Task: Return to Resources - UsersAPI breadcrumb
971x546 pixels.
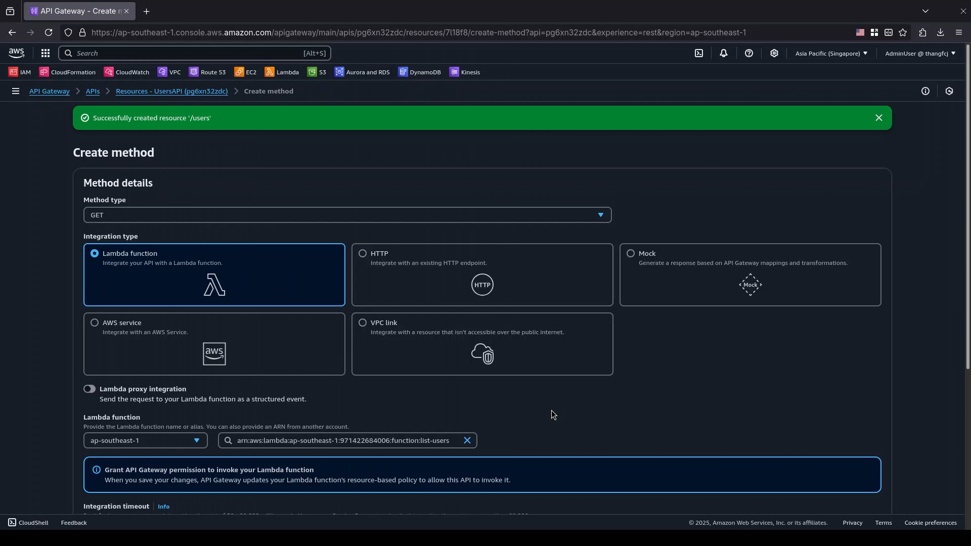Action: 172,92
